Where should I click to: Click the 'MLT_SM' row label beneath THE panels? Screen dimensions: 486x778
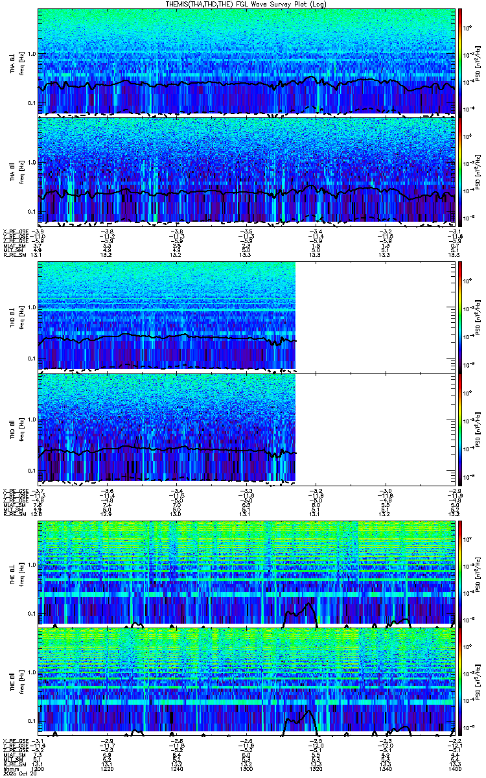click(14, 759)
